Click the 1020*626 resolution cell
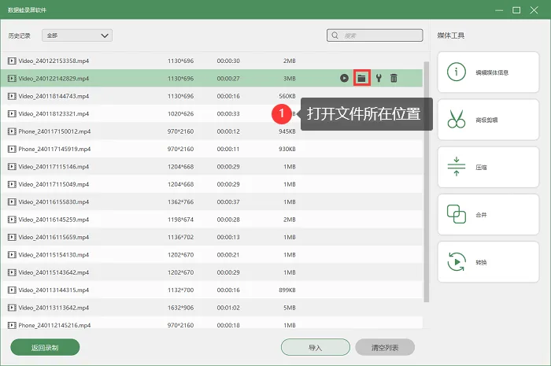The height and width of the screenshot is (366, 551). pos(180,114)
